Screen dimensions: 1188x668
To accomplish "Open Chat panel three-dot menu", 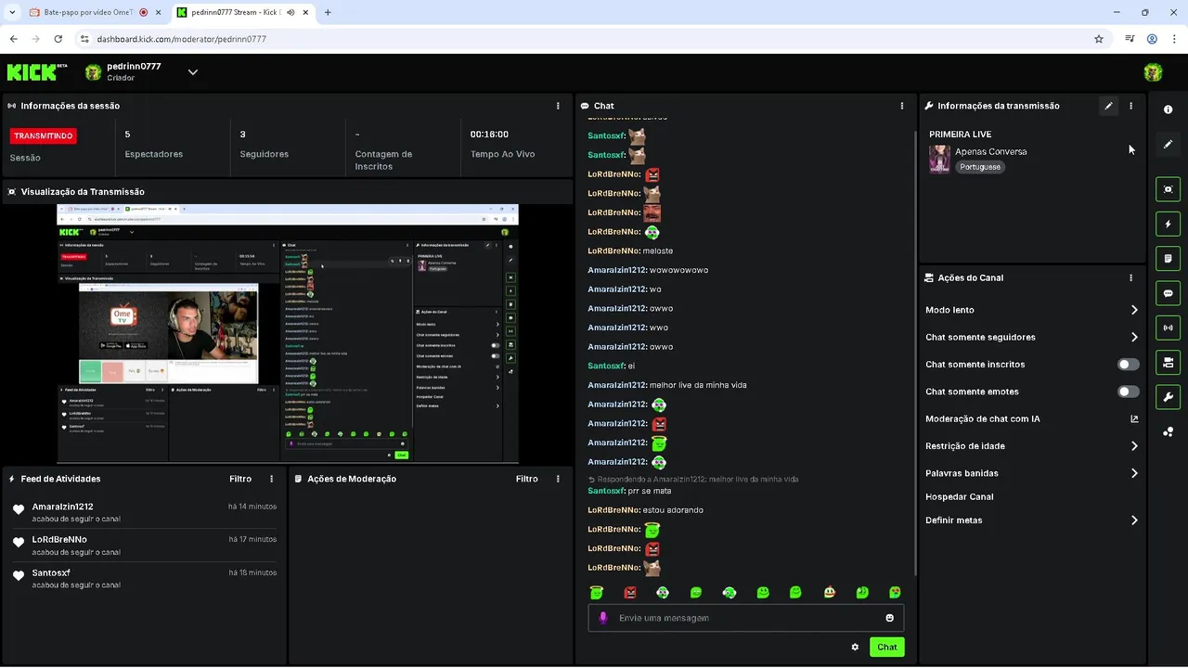I will pyautogui.click(x=902, y=106).
